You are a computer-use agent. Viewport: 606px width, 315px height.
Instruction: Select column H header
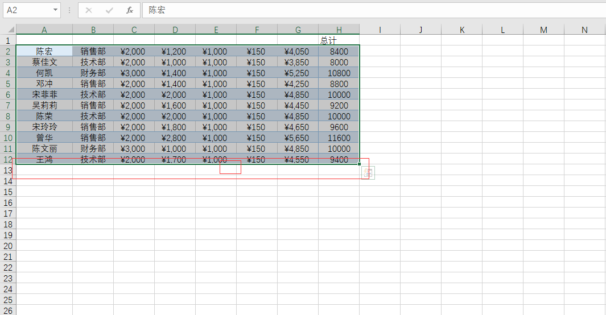coord(339,30)
